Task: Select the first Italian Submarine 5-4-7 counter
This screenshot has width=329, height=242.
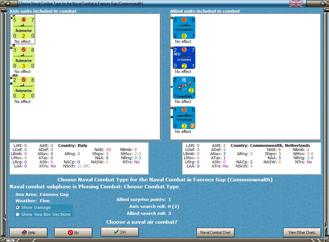Action: click(23, 28)
